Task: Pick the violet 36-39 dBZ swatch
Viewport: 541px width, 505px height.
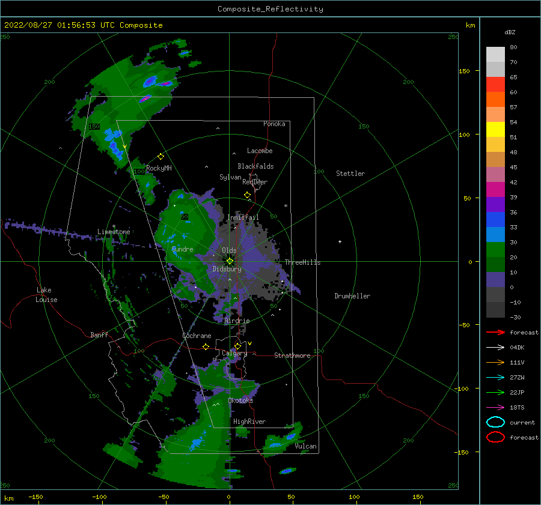Action: click(495, 205)
